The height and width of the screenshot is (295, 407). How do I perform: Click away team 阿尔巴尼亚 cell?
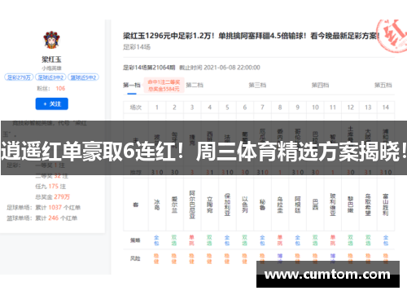pos(192,205)
